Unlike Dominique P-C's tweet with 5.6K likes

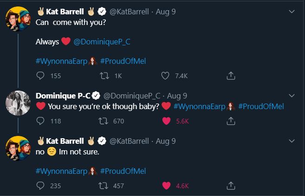point(165,121)
